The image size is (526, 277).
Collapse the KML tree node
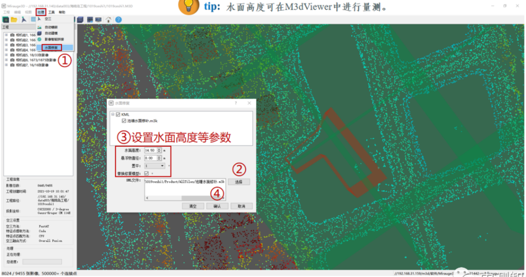pyautogui.click(x=113, y=115)
